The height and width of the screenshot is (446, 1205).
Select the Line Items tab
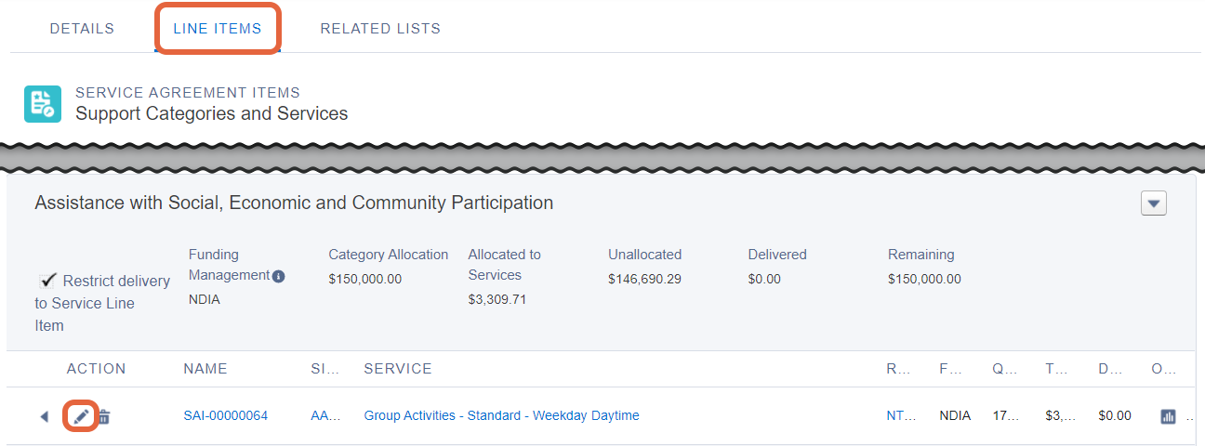click(218, 29)
